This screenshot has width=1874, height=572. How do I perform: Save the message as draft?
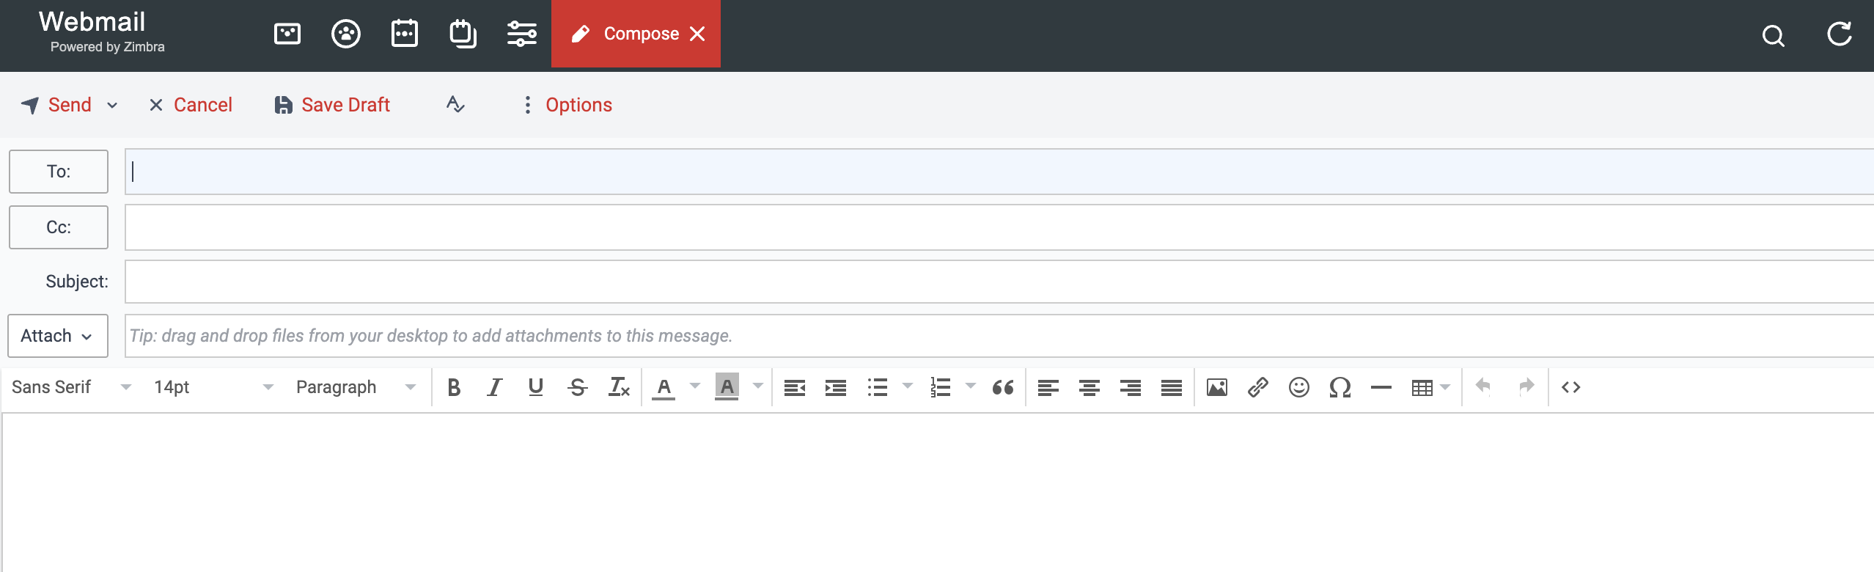332,105
